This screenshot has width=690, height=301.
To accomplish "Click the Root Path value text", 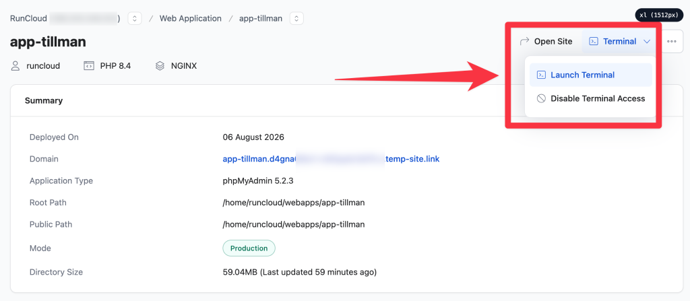I will click(294, 203).
